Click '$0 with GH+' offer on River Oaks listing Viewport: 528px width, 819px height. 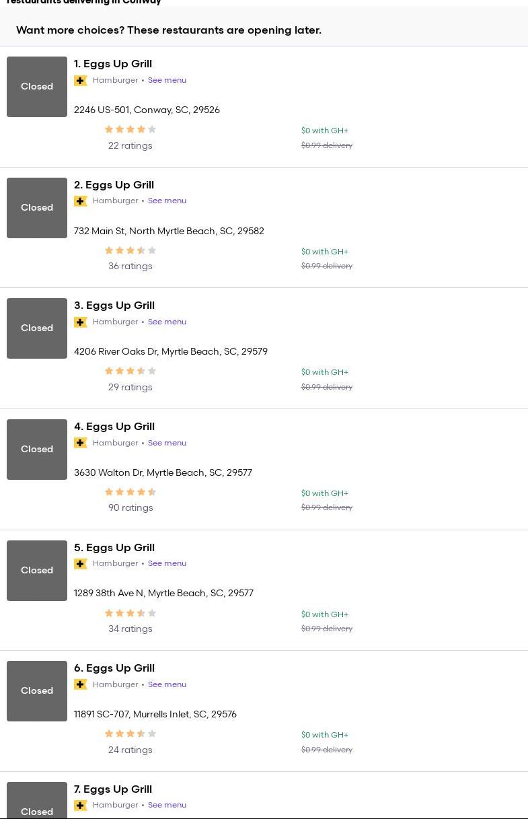click(x=325, y=372)
